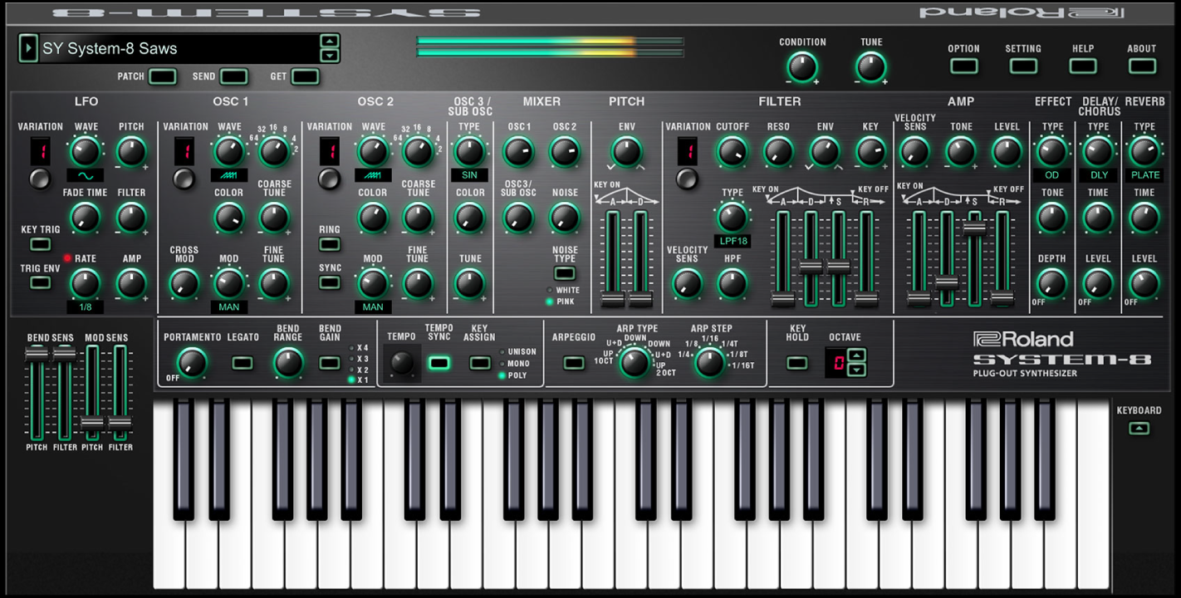Click the OSC 1 FINE TUNE knob
1181x598 pixels.
pyautogui.click(x=274, y=283)
